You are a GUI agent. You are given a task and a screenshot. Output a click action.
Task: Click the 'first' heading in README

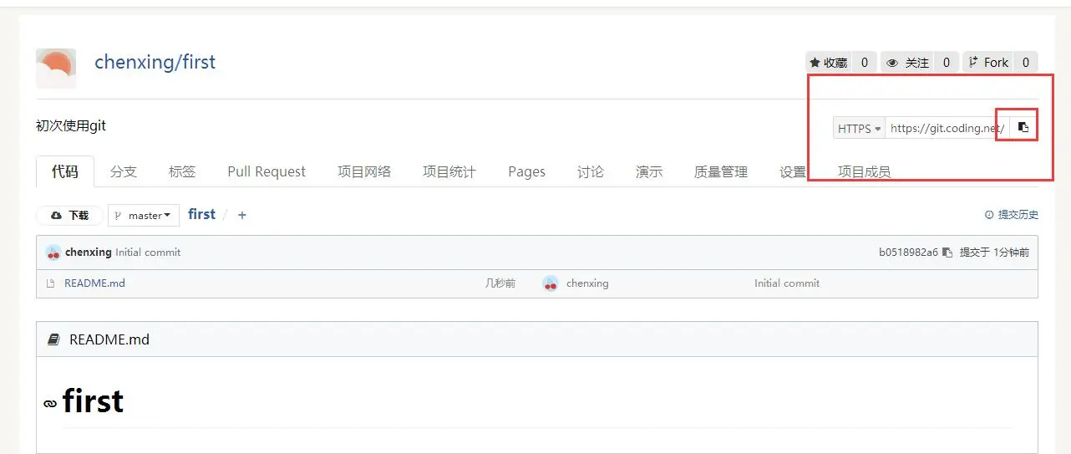(x=93, y=402)
